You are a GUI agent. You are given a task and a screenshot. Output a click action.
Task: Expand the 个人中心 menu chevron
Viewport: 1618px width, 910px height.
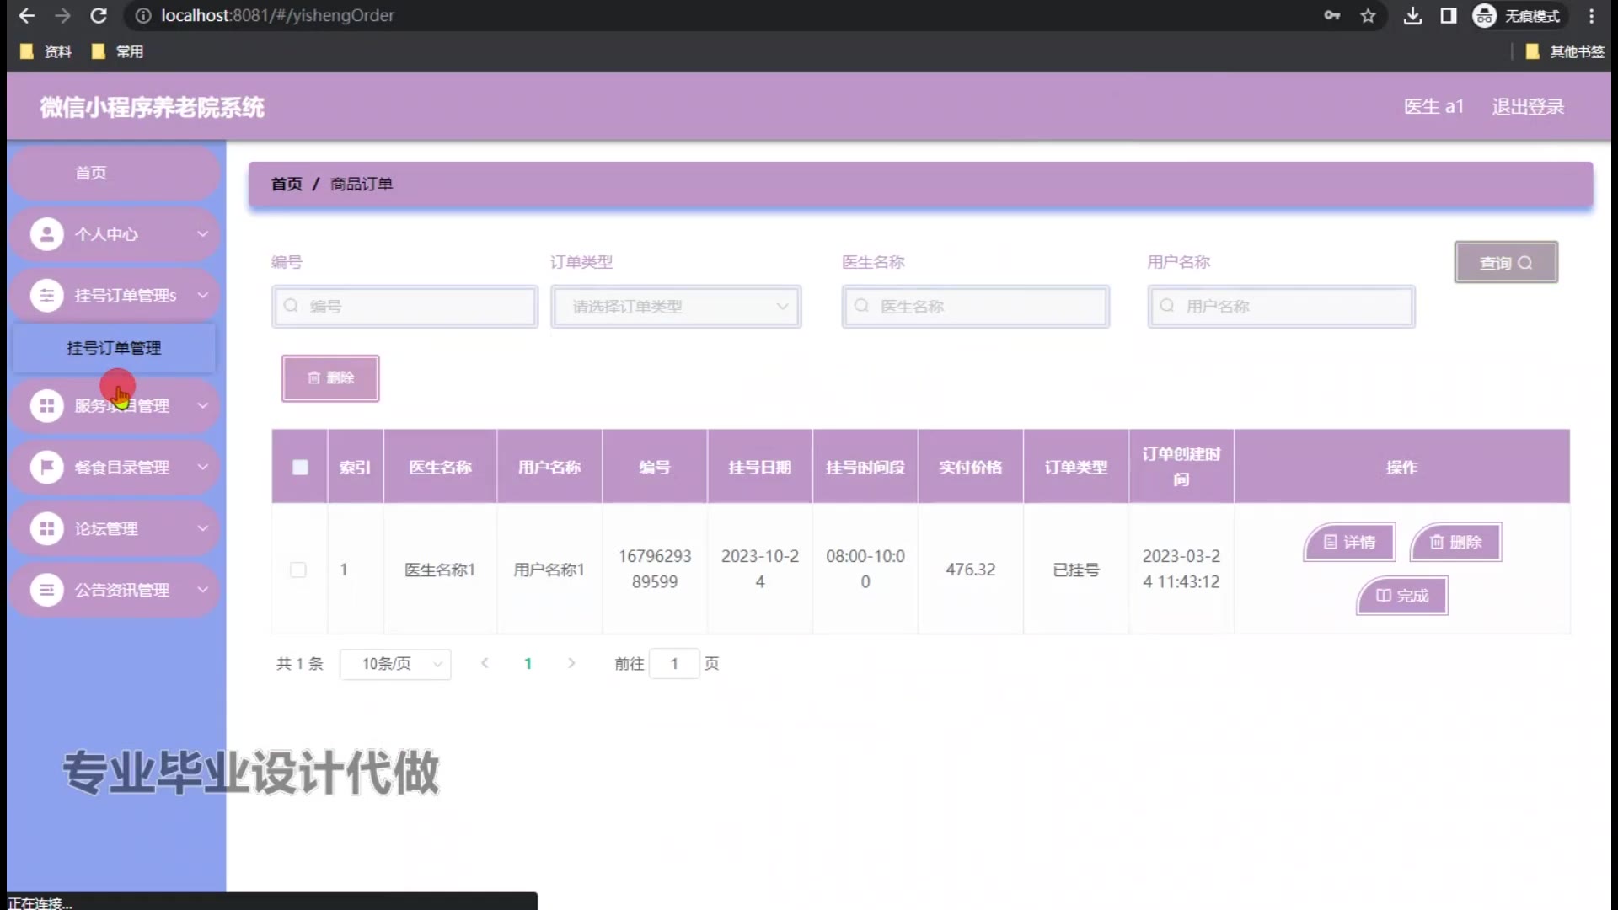pos(202,234)
